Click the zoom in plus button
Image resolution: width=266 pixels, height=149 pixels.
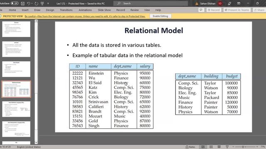(257, 147)
